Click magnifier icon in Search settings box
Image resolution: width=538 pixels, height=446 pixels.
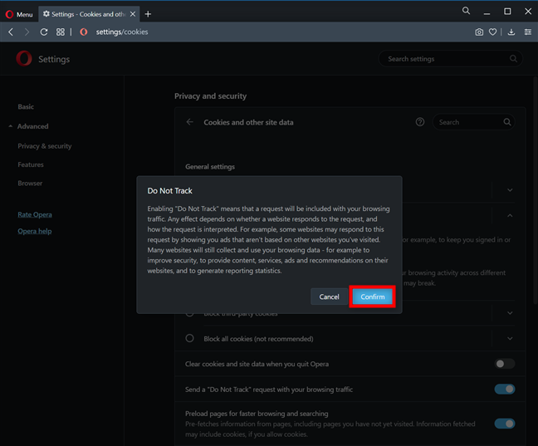[x=513, y=59]
